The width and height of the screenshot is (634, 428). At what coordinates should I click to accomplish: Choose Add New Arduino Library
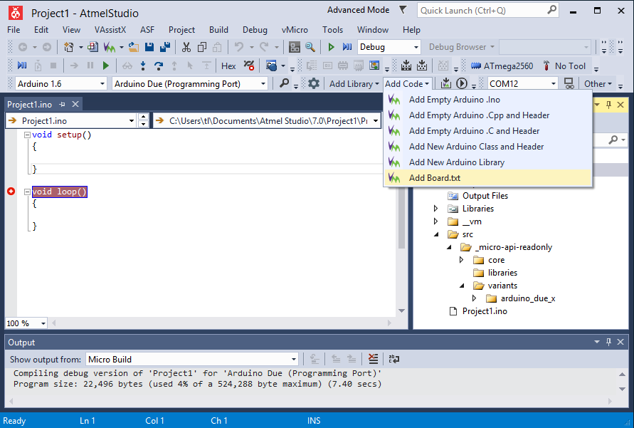[x=456, y=162]
